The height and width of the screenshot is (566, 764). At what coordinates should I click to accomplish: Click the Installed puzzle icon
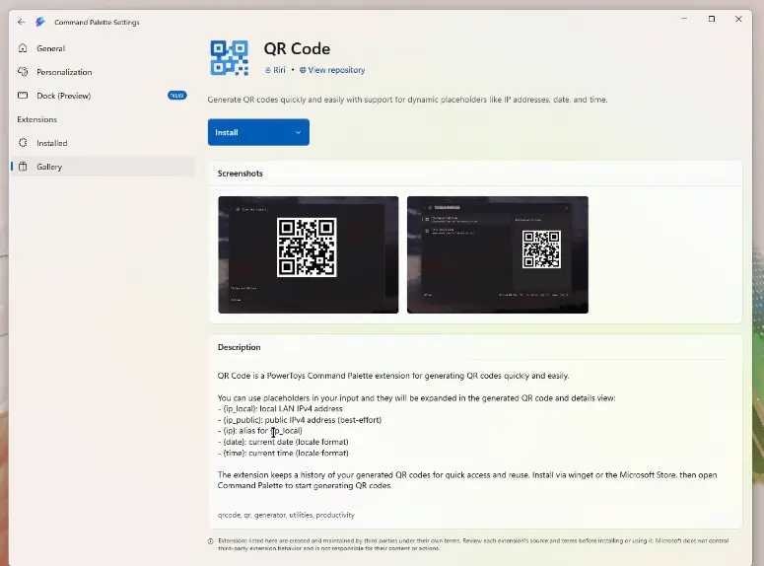point(23,143)
